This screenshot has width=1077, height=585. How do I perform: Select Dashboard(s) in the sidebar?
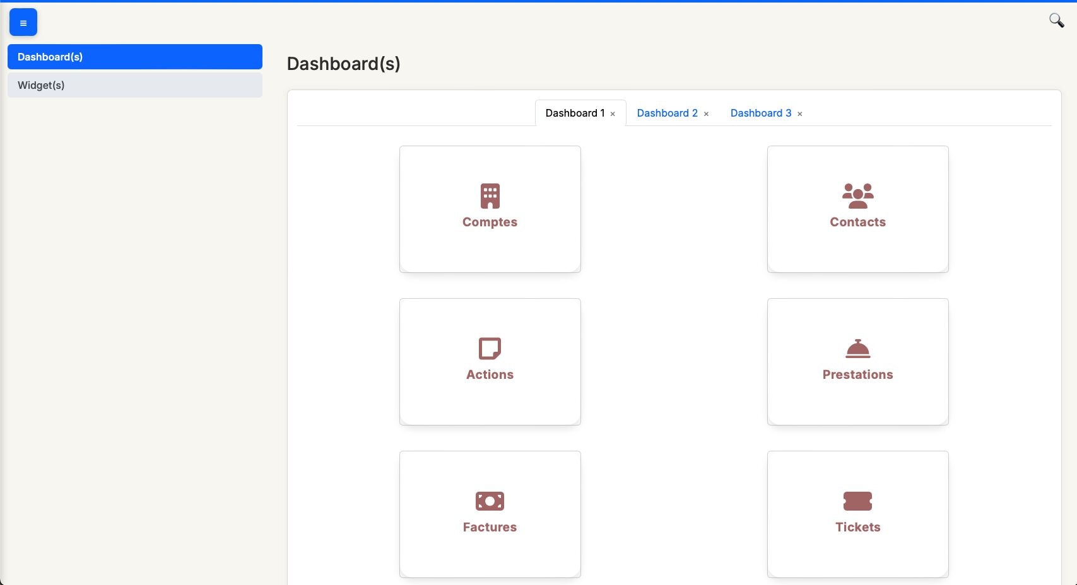click(135, 57)
